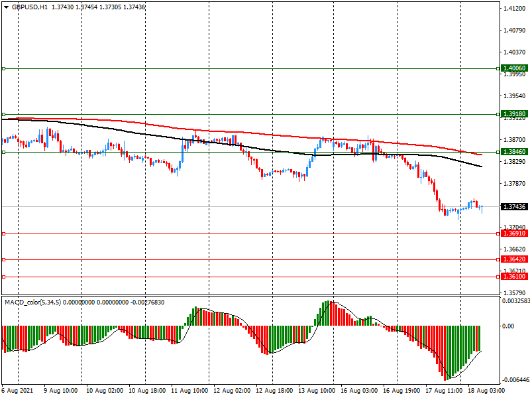Select the MACD scale 0.00 label
The width and height of the screenshot is (530, 398).
coord(508,326)
